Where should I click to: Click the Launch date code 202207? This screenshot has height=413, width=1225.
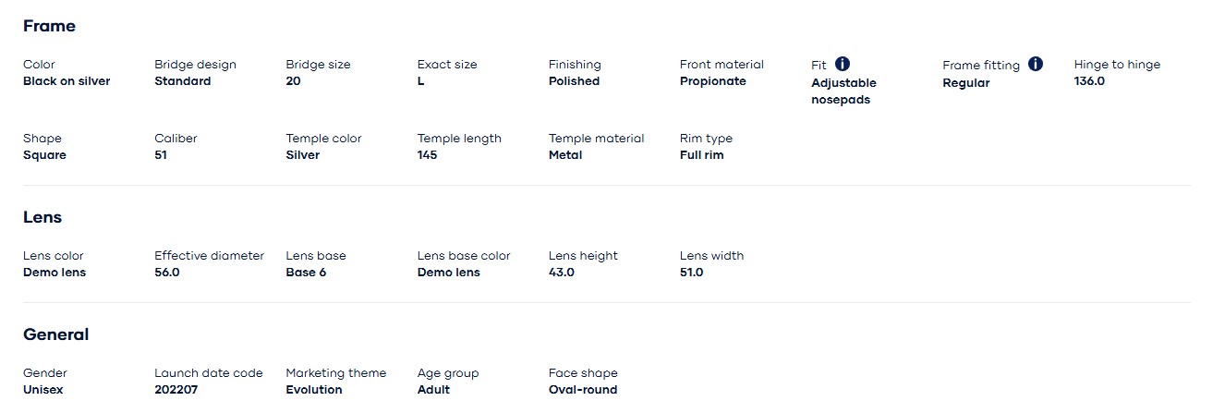176,390
